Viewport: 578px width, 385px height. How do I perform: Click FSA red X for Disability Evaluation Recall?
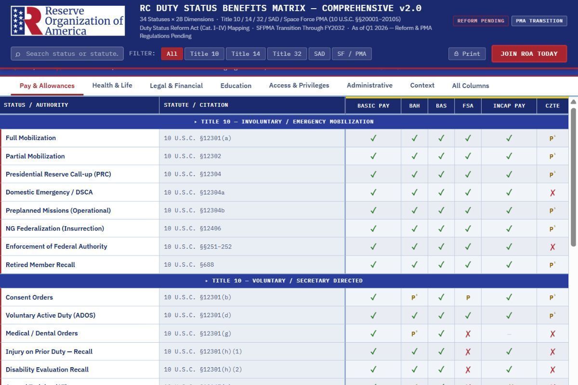468,370
